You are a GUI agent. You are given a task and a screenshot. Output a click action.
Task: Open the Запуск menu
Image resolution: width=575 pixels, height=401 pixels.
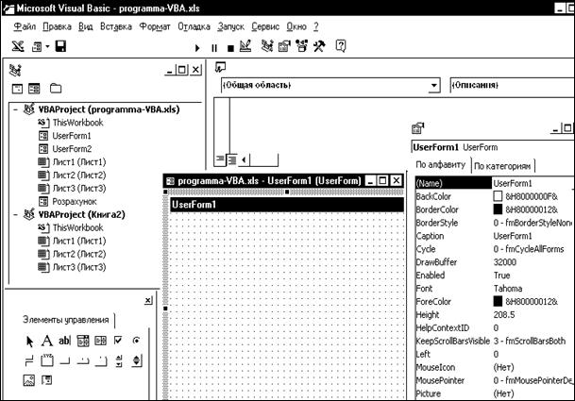click(x=230, y=26)
